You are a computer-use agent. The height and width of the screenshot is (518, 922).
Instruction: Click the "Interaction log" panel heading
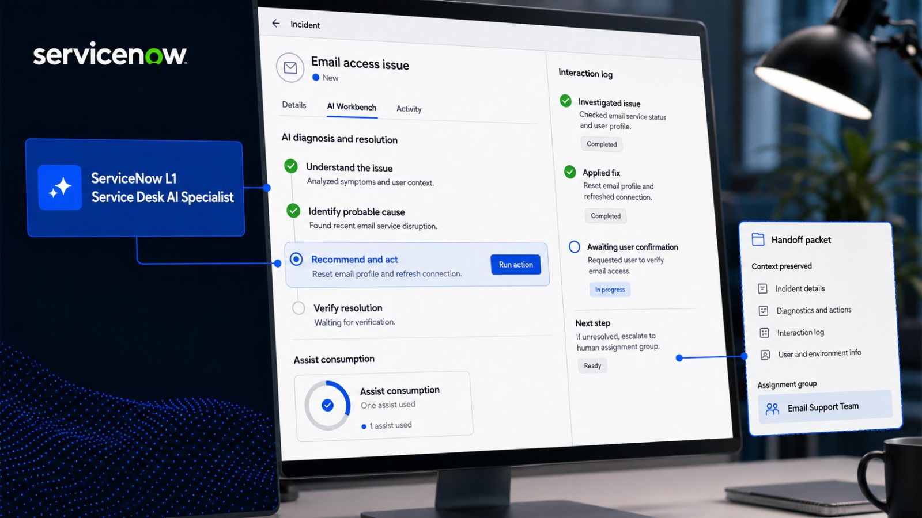[x=585, y=73]
